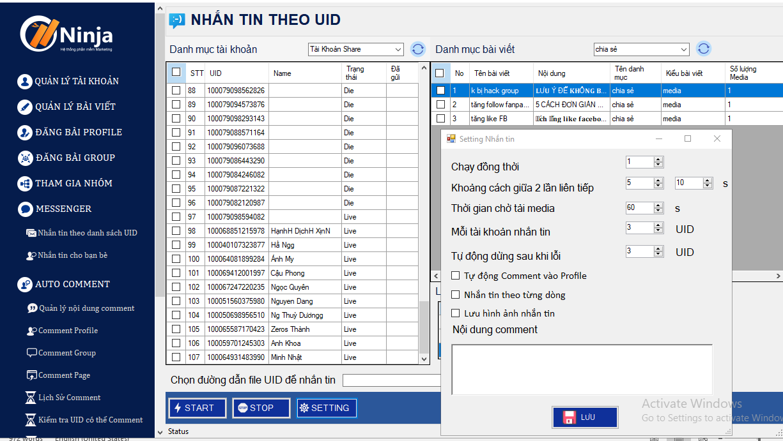
Task: Refresh the account category list
Action: pos(418,49)
